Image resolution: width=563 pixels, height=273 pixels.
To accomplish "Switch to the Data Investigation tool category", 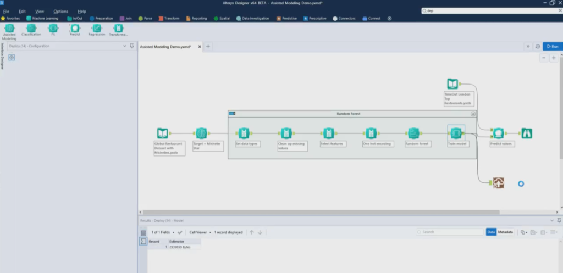I will coord(253,18).
